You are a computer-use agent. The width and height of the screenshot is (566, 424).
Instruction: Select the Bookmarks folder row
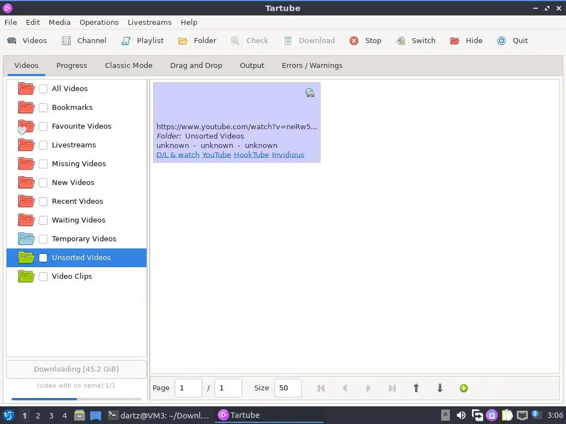coord(76,108)
